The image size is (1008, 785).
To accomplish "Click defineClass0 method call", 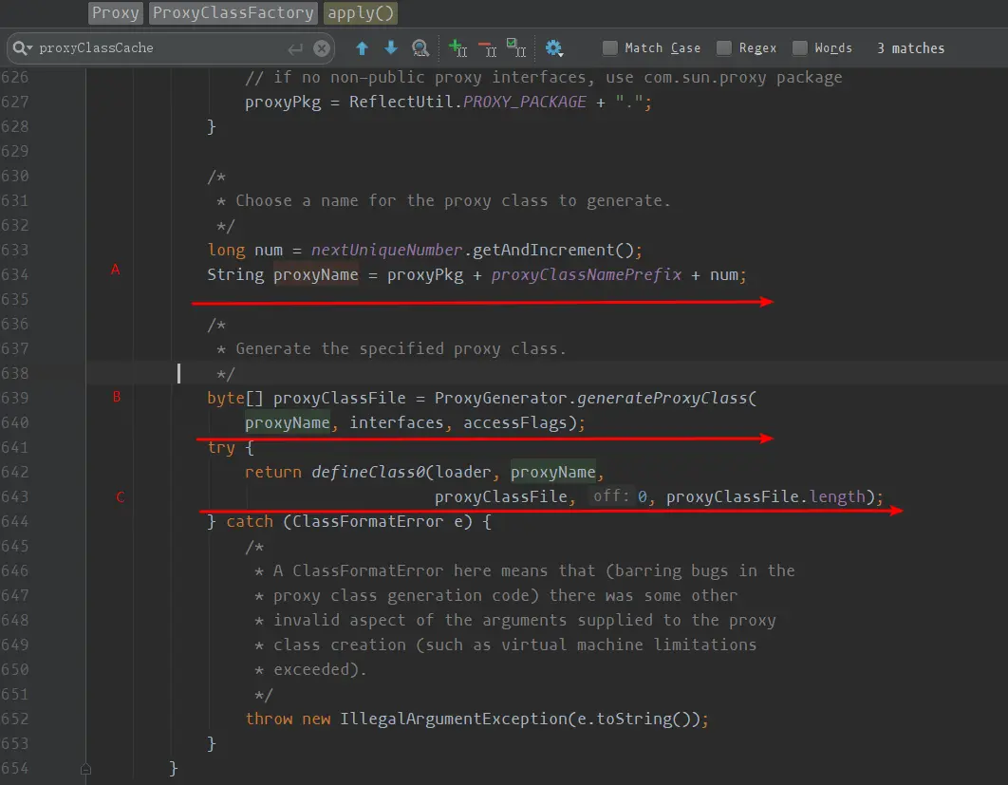I will tap(368, 473).
